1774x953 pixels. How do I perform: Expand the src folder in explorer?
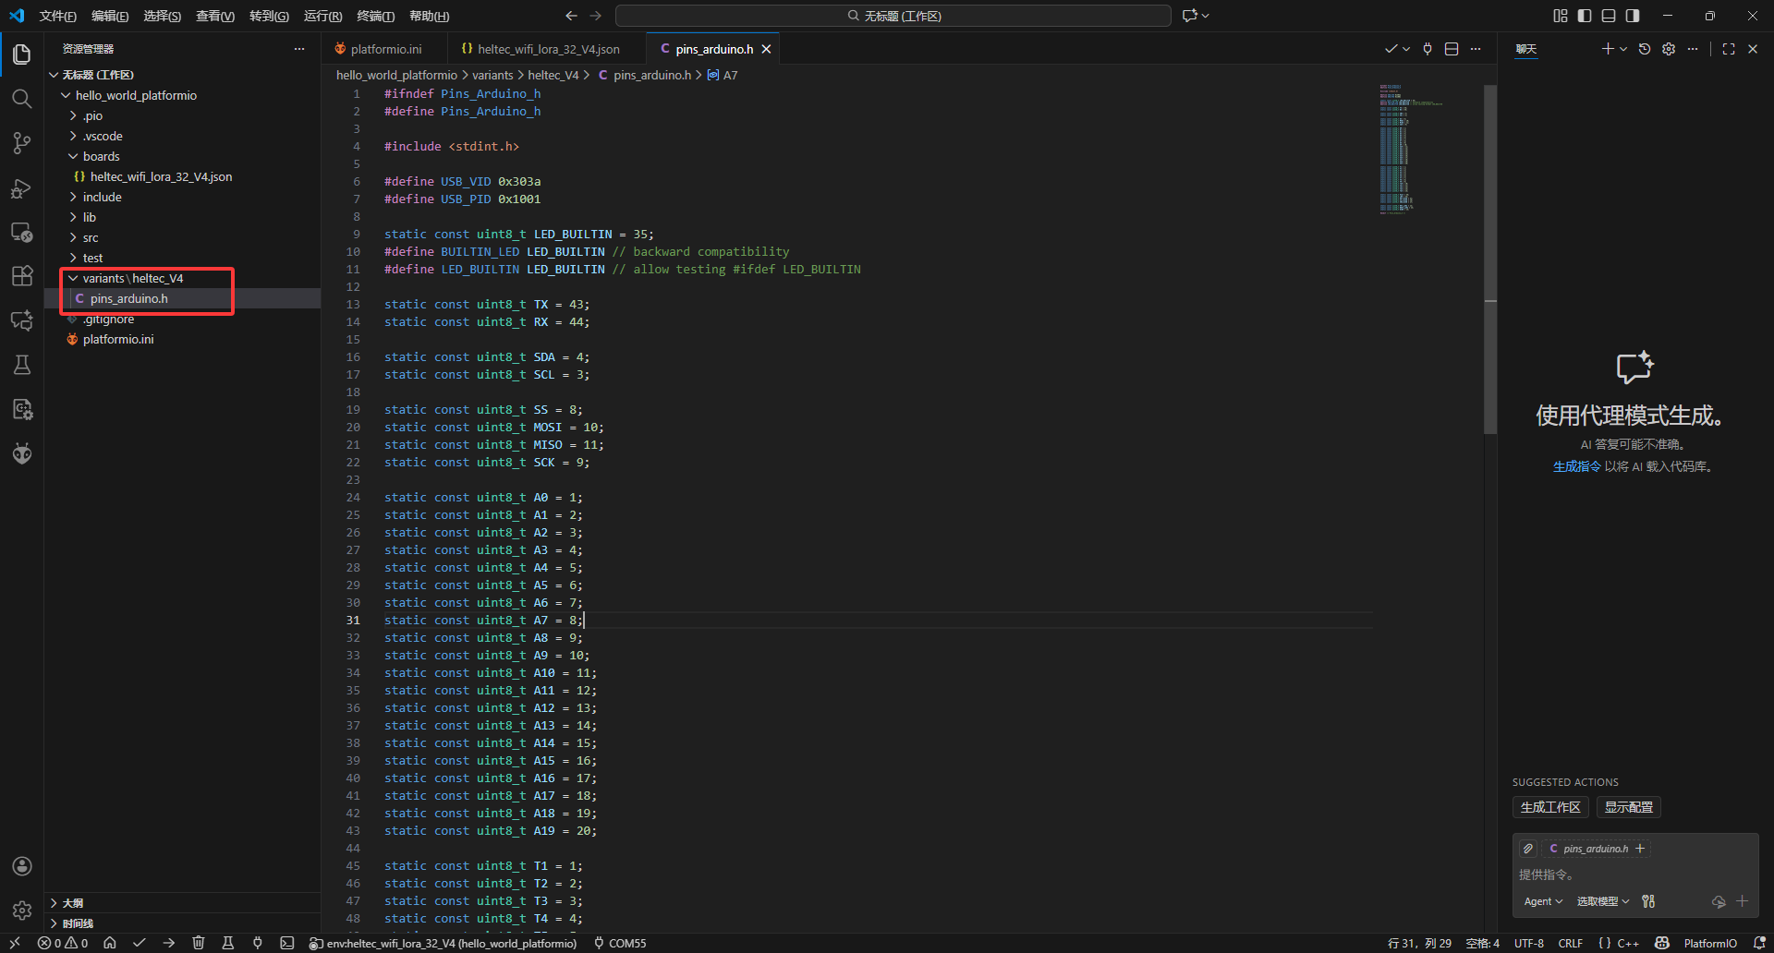[91, 237]
